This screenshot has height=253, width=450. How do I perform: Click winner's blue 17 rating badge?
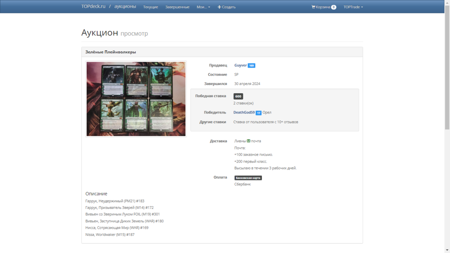tap(259, 113)
